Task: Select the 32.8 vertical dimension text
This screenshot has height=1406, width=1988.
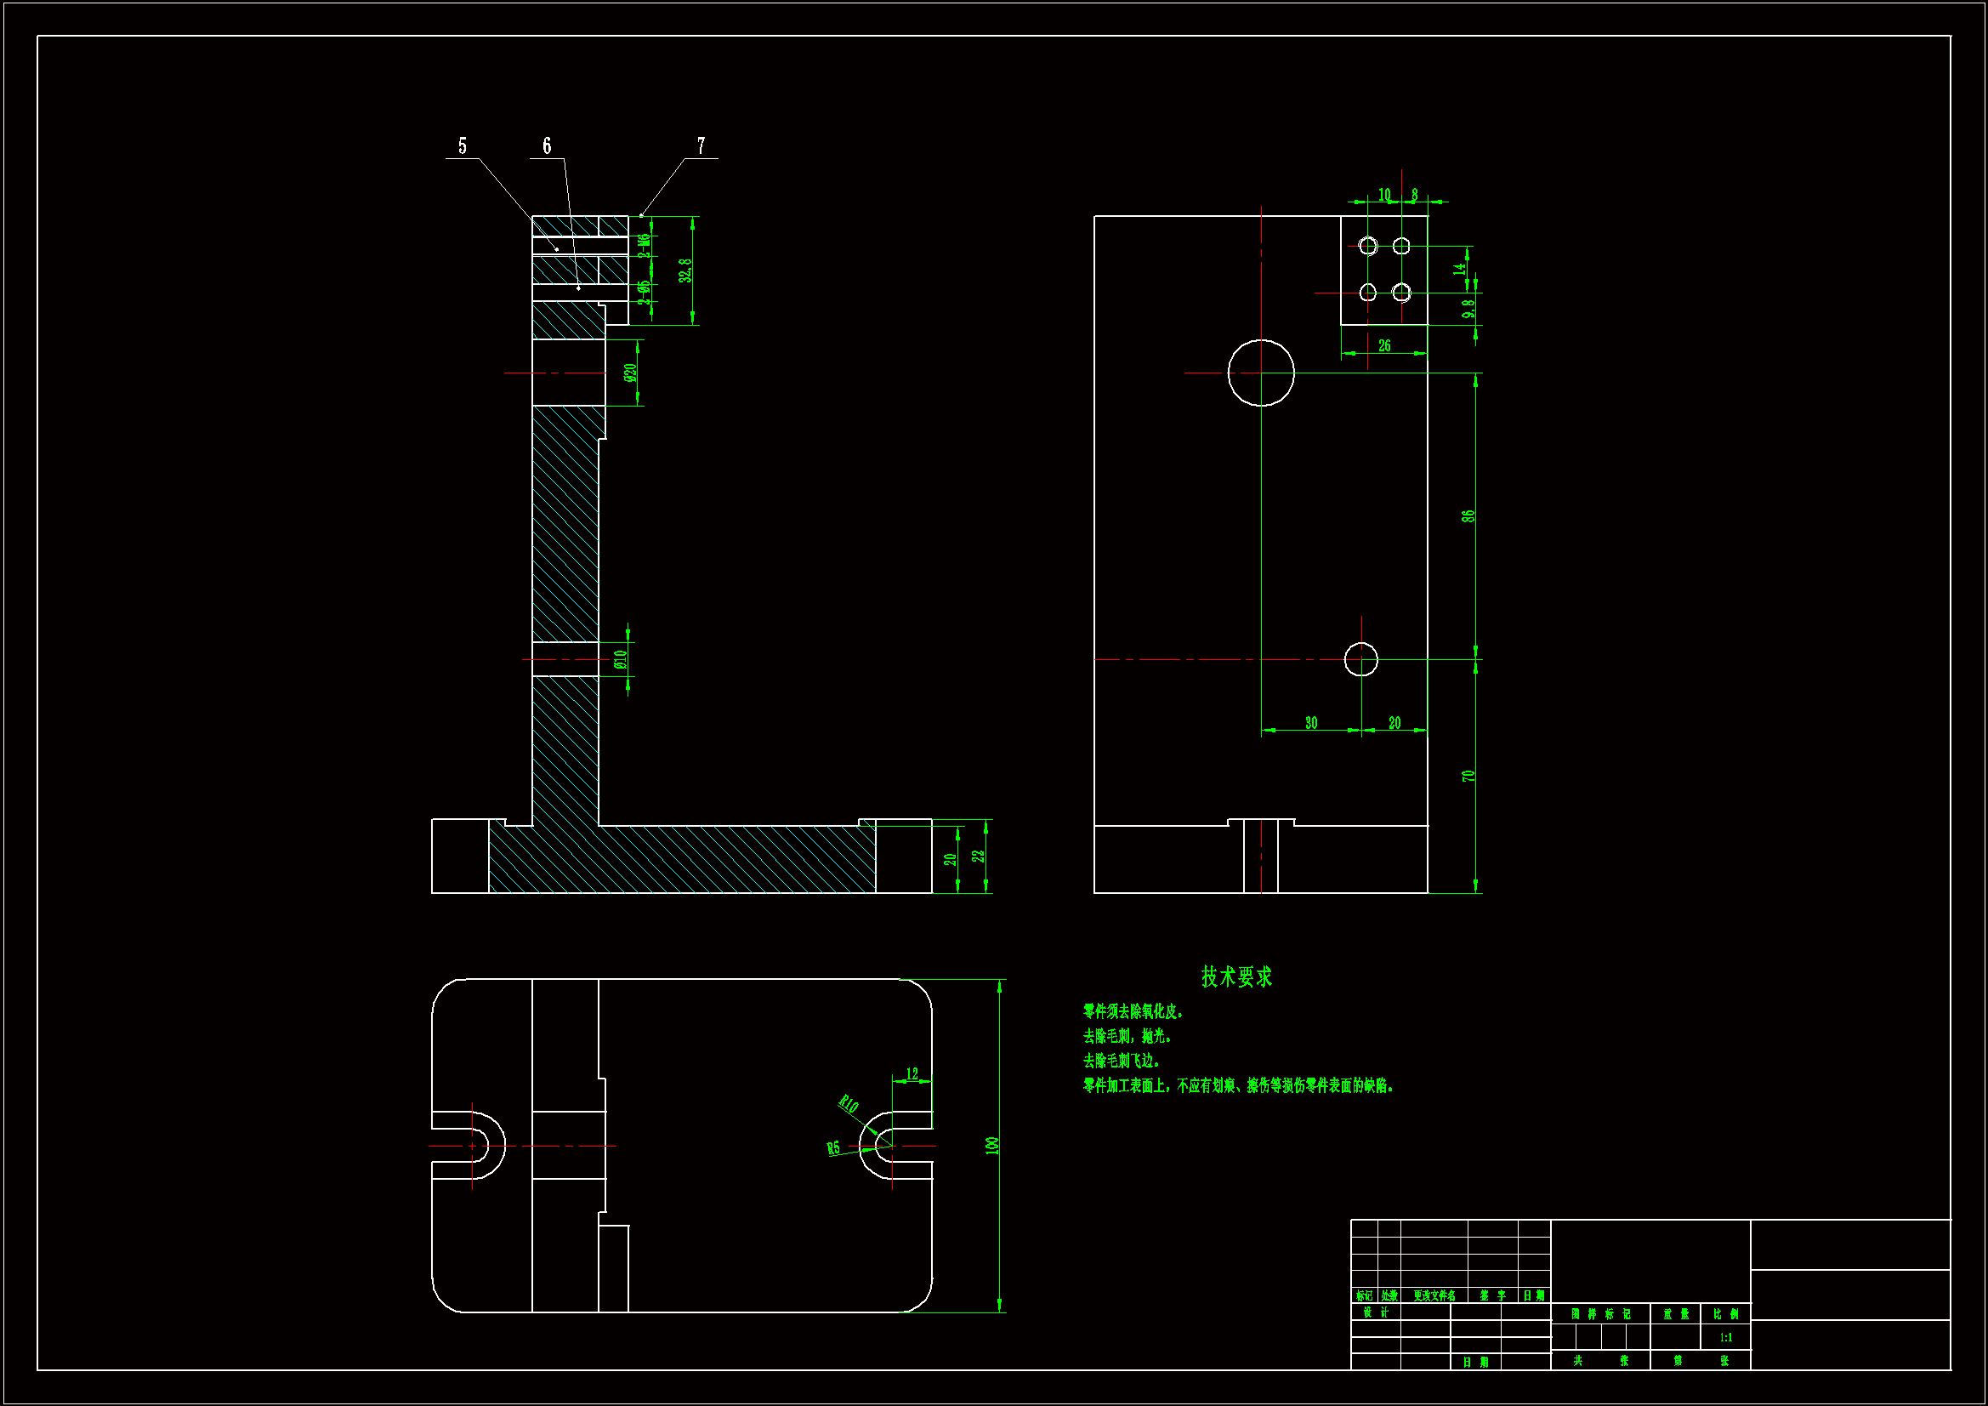Action: coord(684,270)
